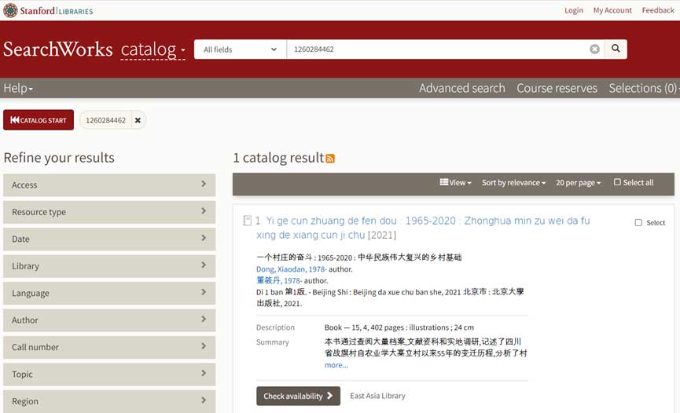Viewport: 680px width, 413px height.
Task: Expand the Date facet
Action: (109, 239)
